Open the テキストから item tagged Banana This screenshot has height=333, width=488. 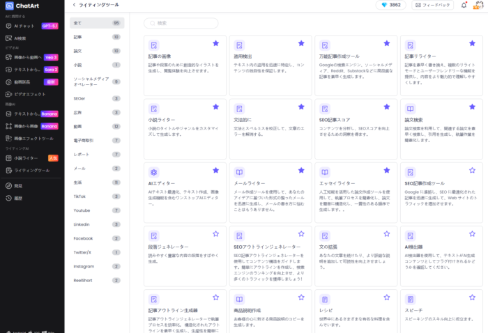32,114
